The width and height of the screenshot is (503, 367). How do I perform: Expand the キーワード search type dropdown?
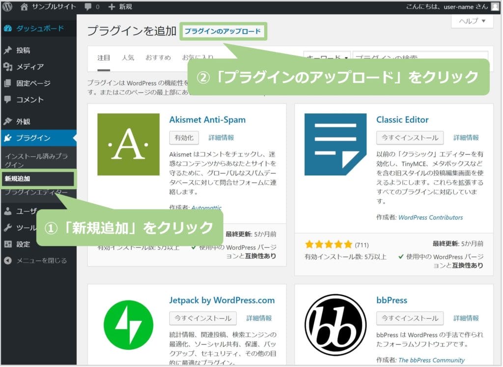(327, 58)
